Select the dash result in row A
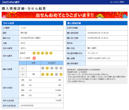Screen dimensions: 129x110 [34, 68]
